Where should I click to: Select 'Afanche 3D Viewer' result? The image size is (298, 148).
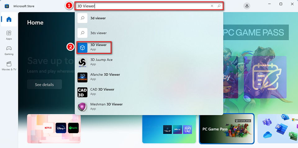click(149, 77)
